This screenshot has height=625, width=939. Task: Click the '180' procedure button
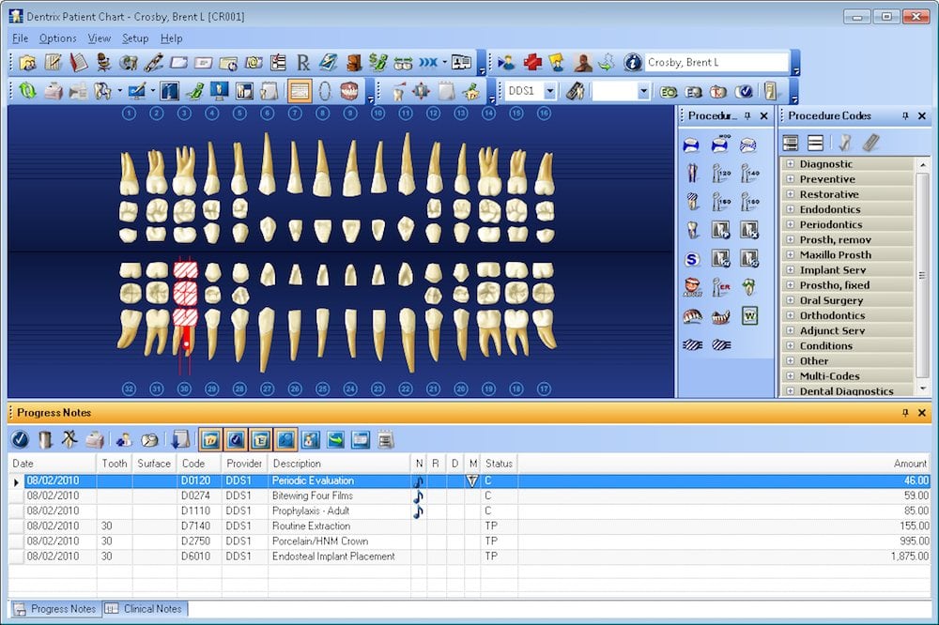coord(749,202)
